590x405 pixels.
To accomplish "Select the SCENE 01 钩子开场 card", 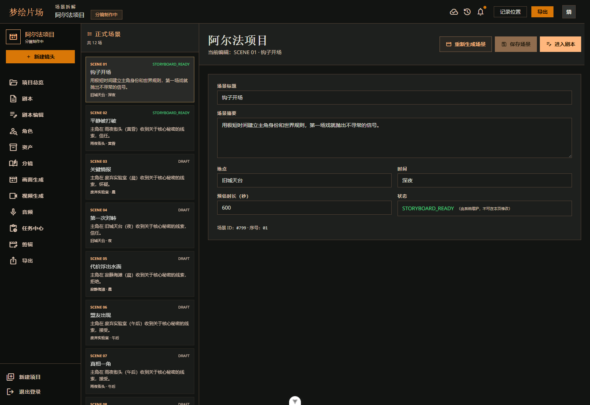I will pos(140,80).
